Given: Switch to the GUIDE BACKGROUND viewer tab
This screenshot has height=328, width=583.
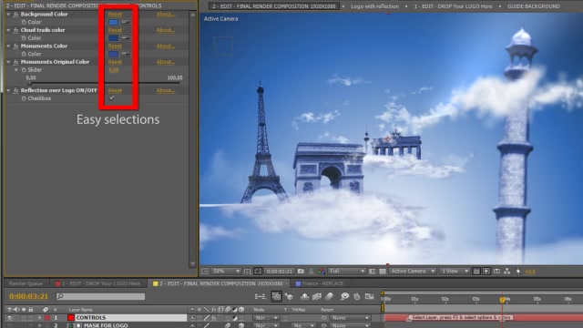Looking at the screenshot, I should pyautogui.click(x=534, y=6).
